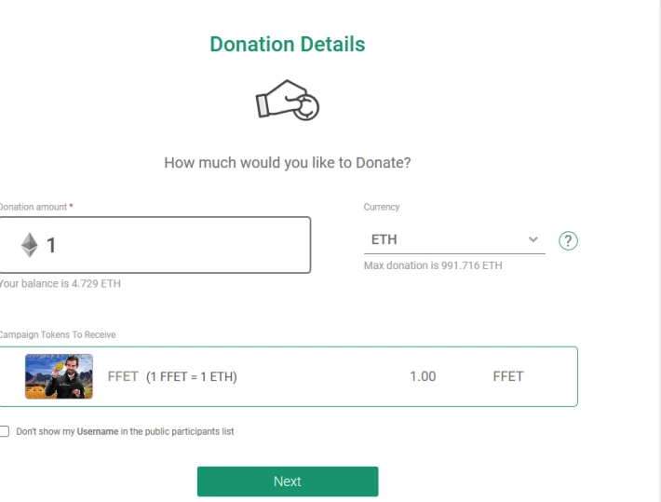Click the campaign thumbnail image
Viewport: 661px width, 502px height.
pos(59,376)
